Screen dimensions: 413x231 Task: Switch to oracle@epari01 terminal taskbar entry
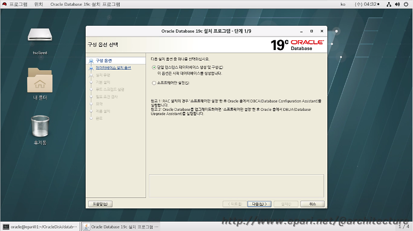[x=40, y=226]
